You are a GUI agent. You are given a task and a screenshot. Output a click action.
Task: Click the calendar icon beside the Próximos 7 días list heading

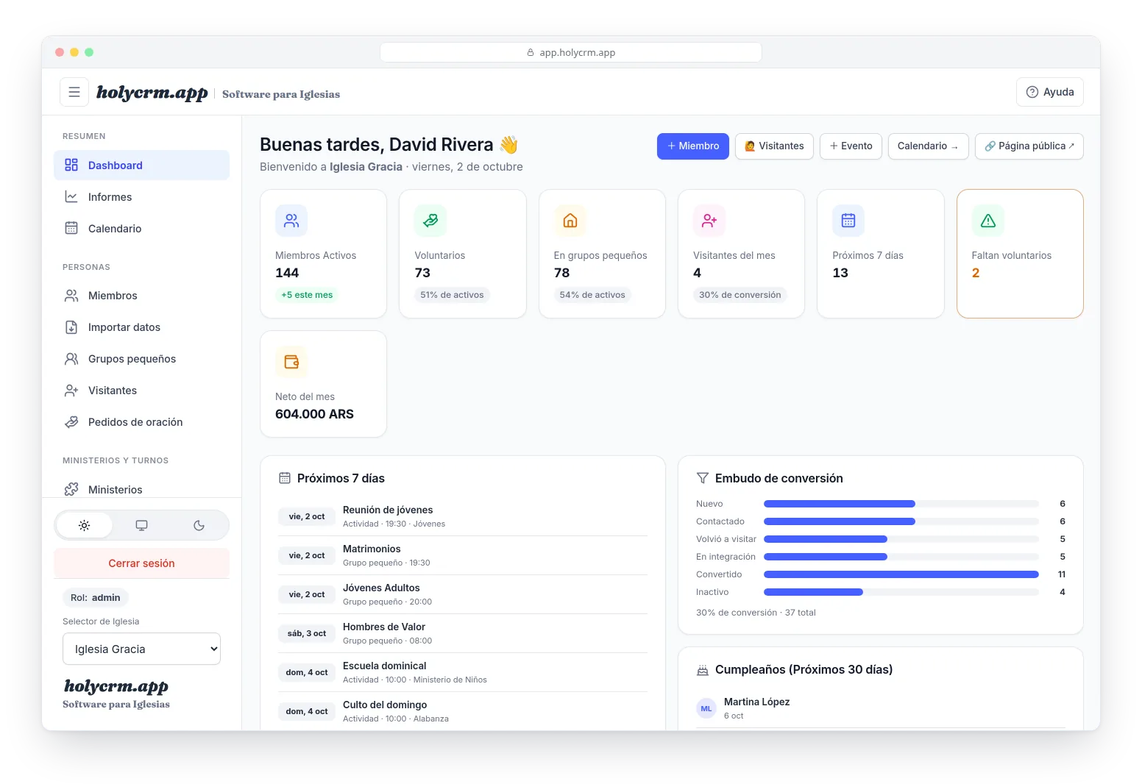tap(285, 478)
